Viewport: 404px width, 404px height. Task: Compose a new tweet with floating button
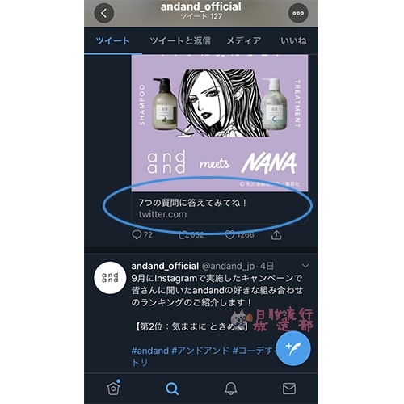[294, 348]
